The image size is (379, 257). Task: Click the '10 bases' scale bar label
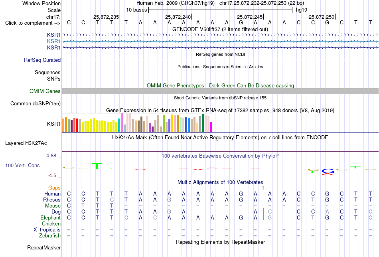click(x=136, y=10)
